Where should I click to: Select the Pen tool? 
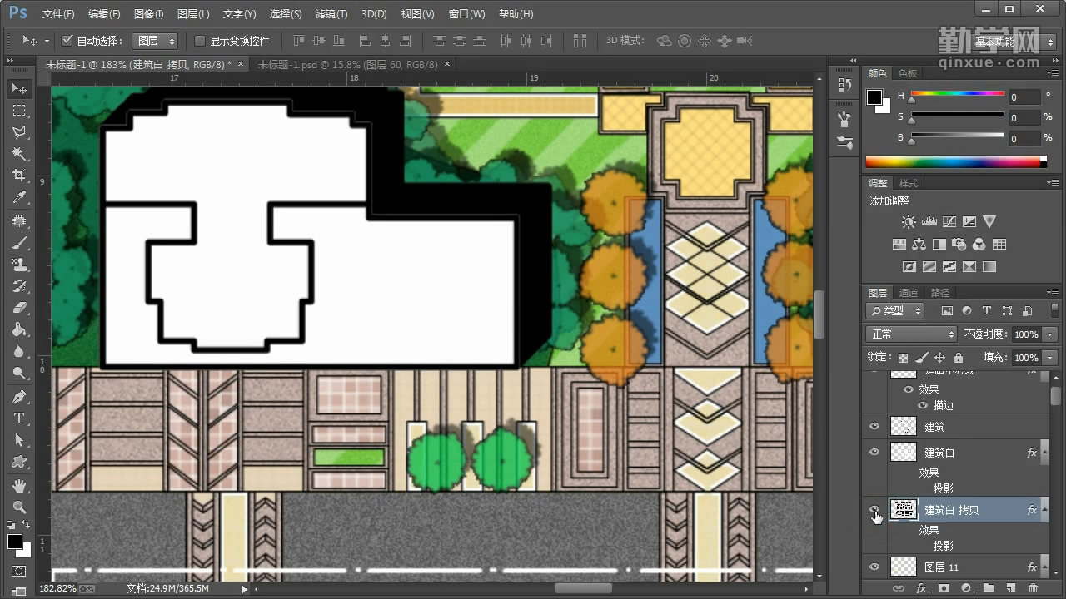(x=19, y=398)
